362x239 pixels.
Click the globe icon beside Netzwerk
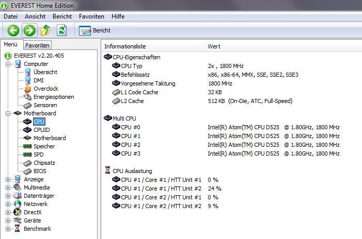click(18, 204)
